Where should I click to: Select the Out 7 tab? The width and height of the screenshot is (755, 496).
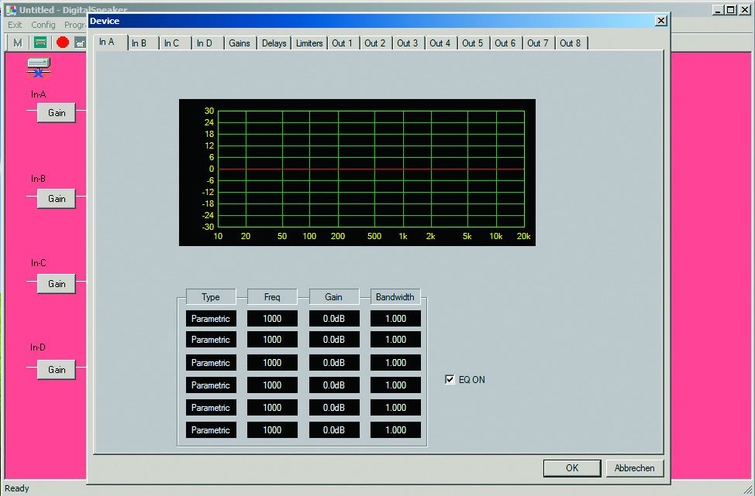[x=538, y=43]
